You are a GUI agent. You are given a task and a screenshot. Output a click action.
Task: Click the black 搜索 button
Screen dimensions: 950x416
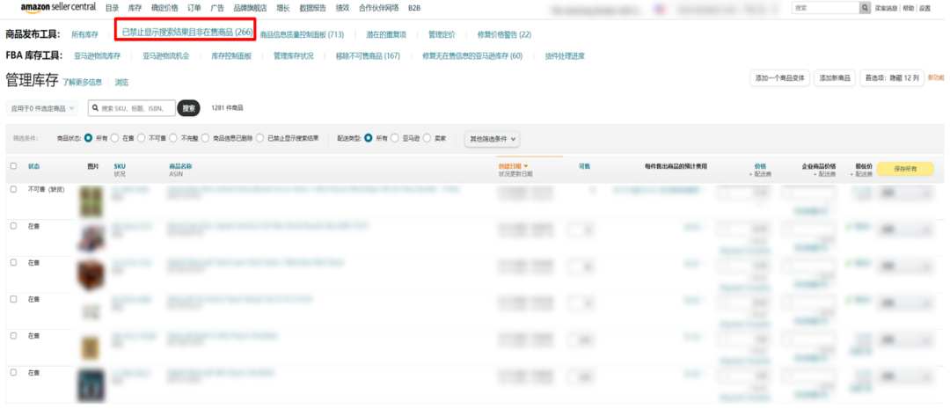tap(189, 108)
